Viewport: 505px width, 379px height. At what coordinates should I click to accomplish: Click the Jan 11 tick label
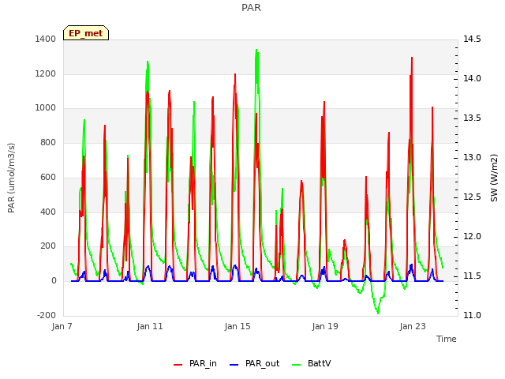coord(150,326)
